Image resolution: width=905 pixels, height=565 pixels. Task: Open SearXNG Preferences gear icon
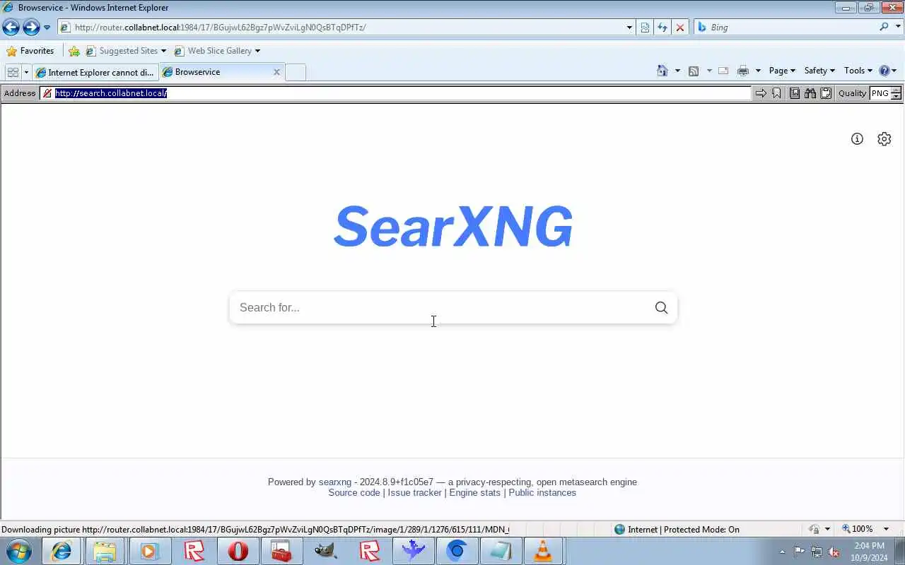[x=884, y=139]
